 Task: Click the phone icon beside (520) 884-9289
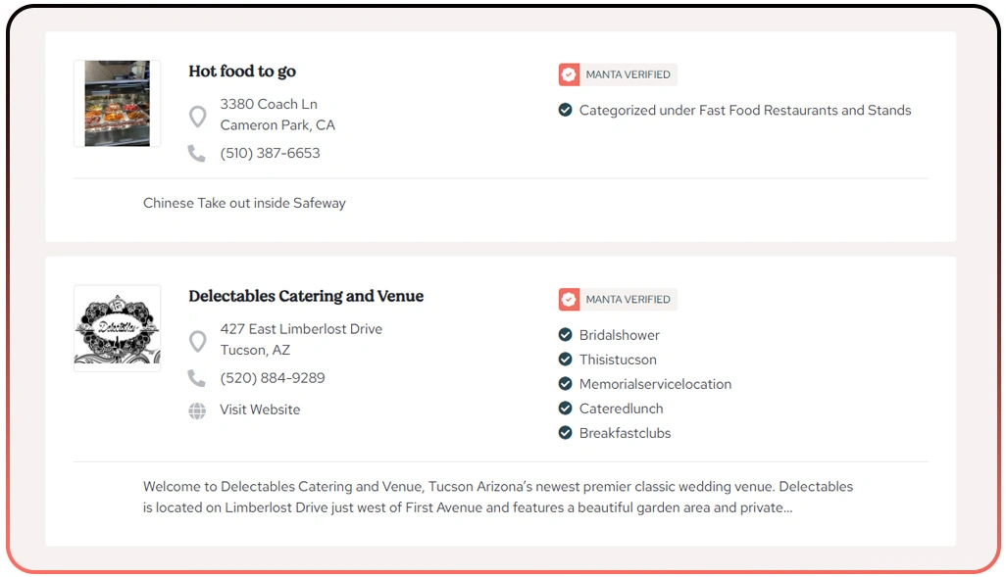(197, 377)
